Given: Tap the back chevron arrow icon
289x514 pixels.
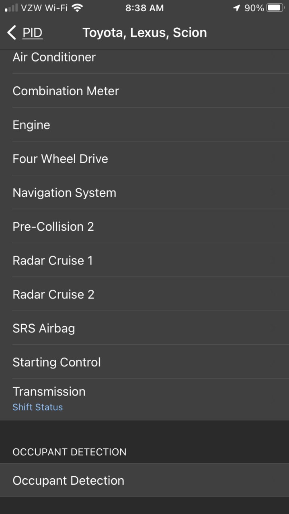Looking at the screenshot, I should 12,33.
